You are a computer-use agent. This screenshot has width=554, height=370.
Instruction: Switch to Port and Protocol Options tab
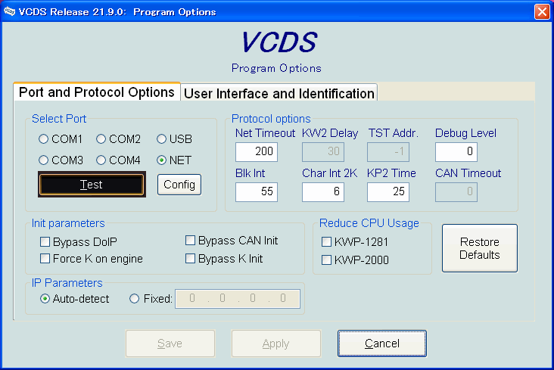pyautogui.click(x=96, y=92)
